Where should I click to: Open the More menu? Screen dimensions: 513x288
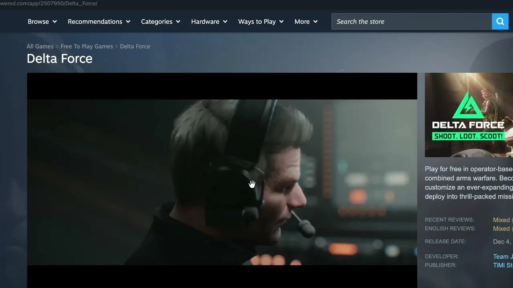pyautogui.click(x=306, y=22)
